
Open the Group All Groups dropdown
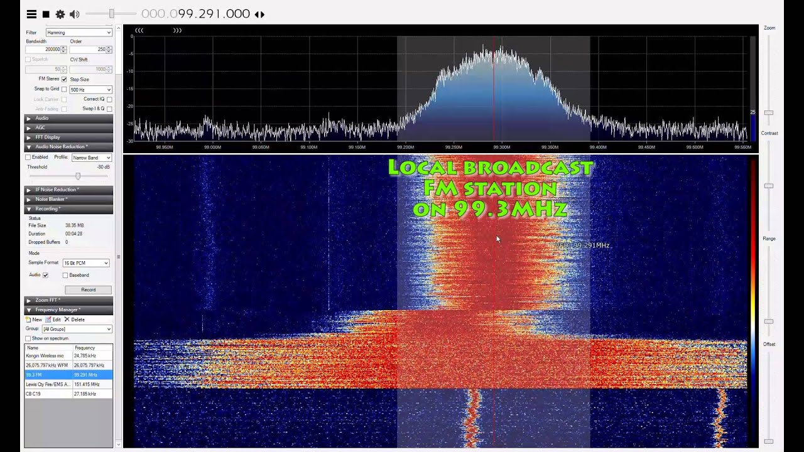click(x=77, y=329)
